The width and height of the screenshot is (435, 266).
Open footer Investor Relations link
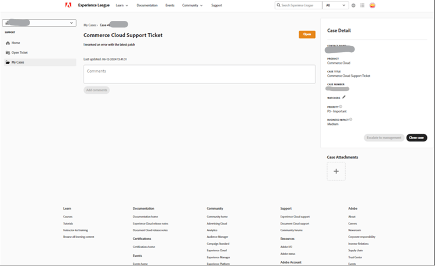coord(358,244)
